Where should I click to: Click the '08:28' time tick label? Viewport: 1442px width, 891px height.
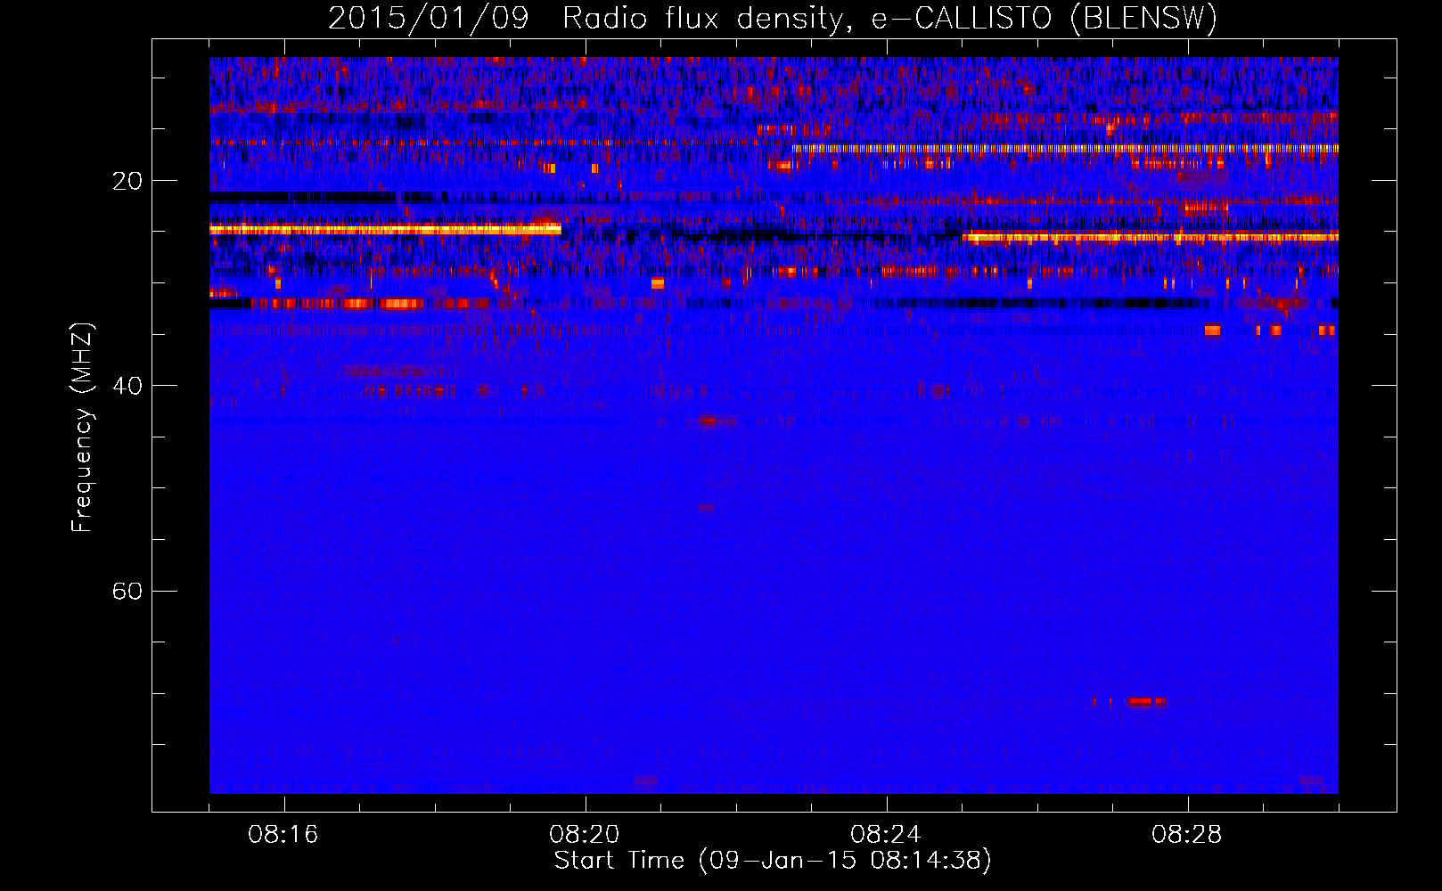1187,835
